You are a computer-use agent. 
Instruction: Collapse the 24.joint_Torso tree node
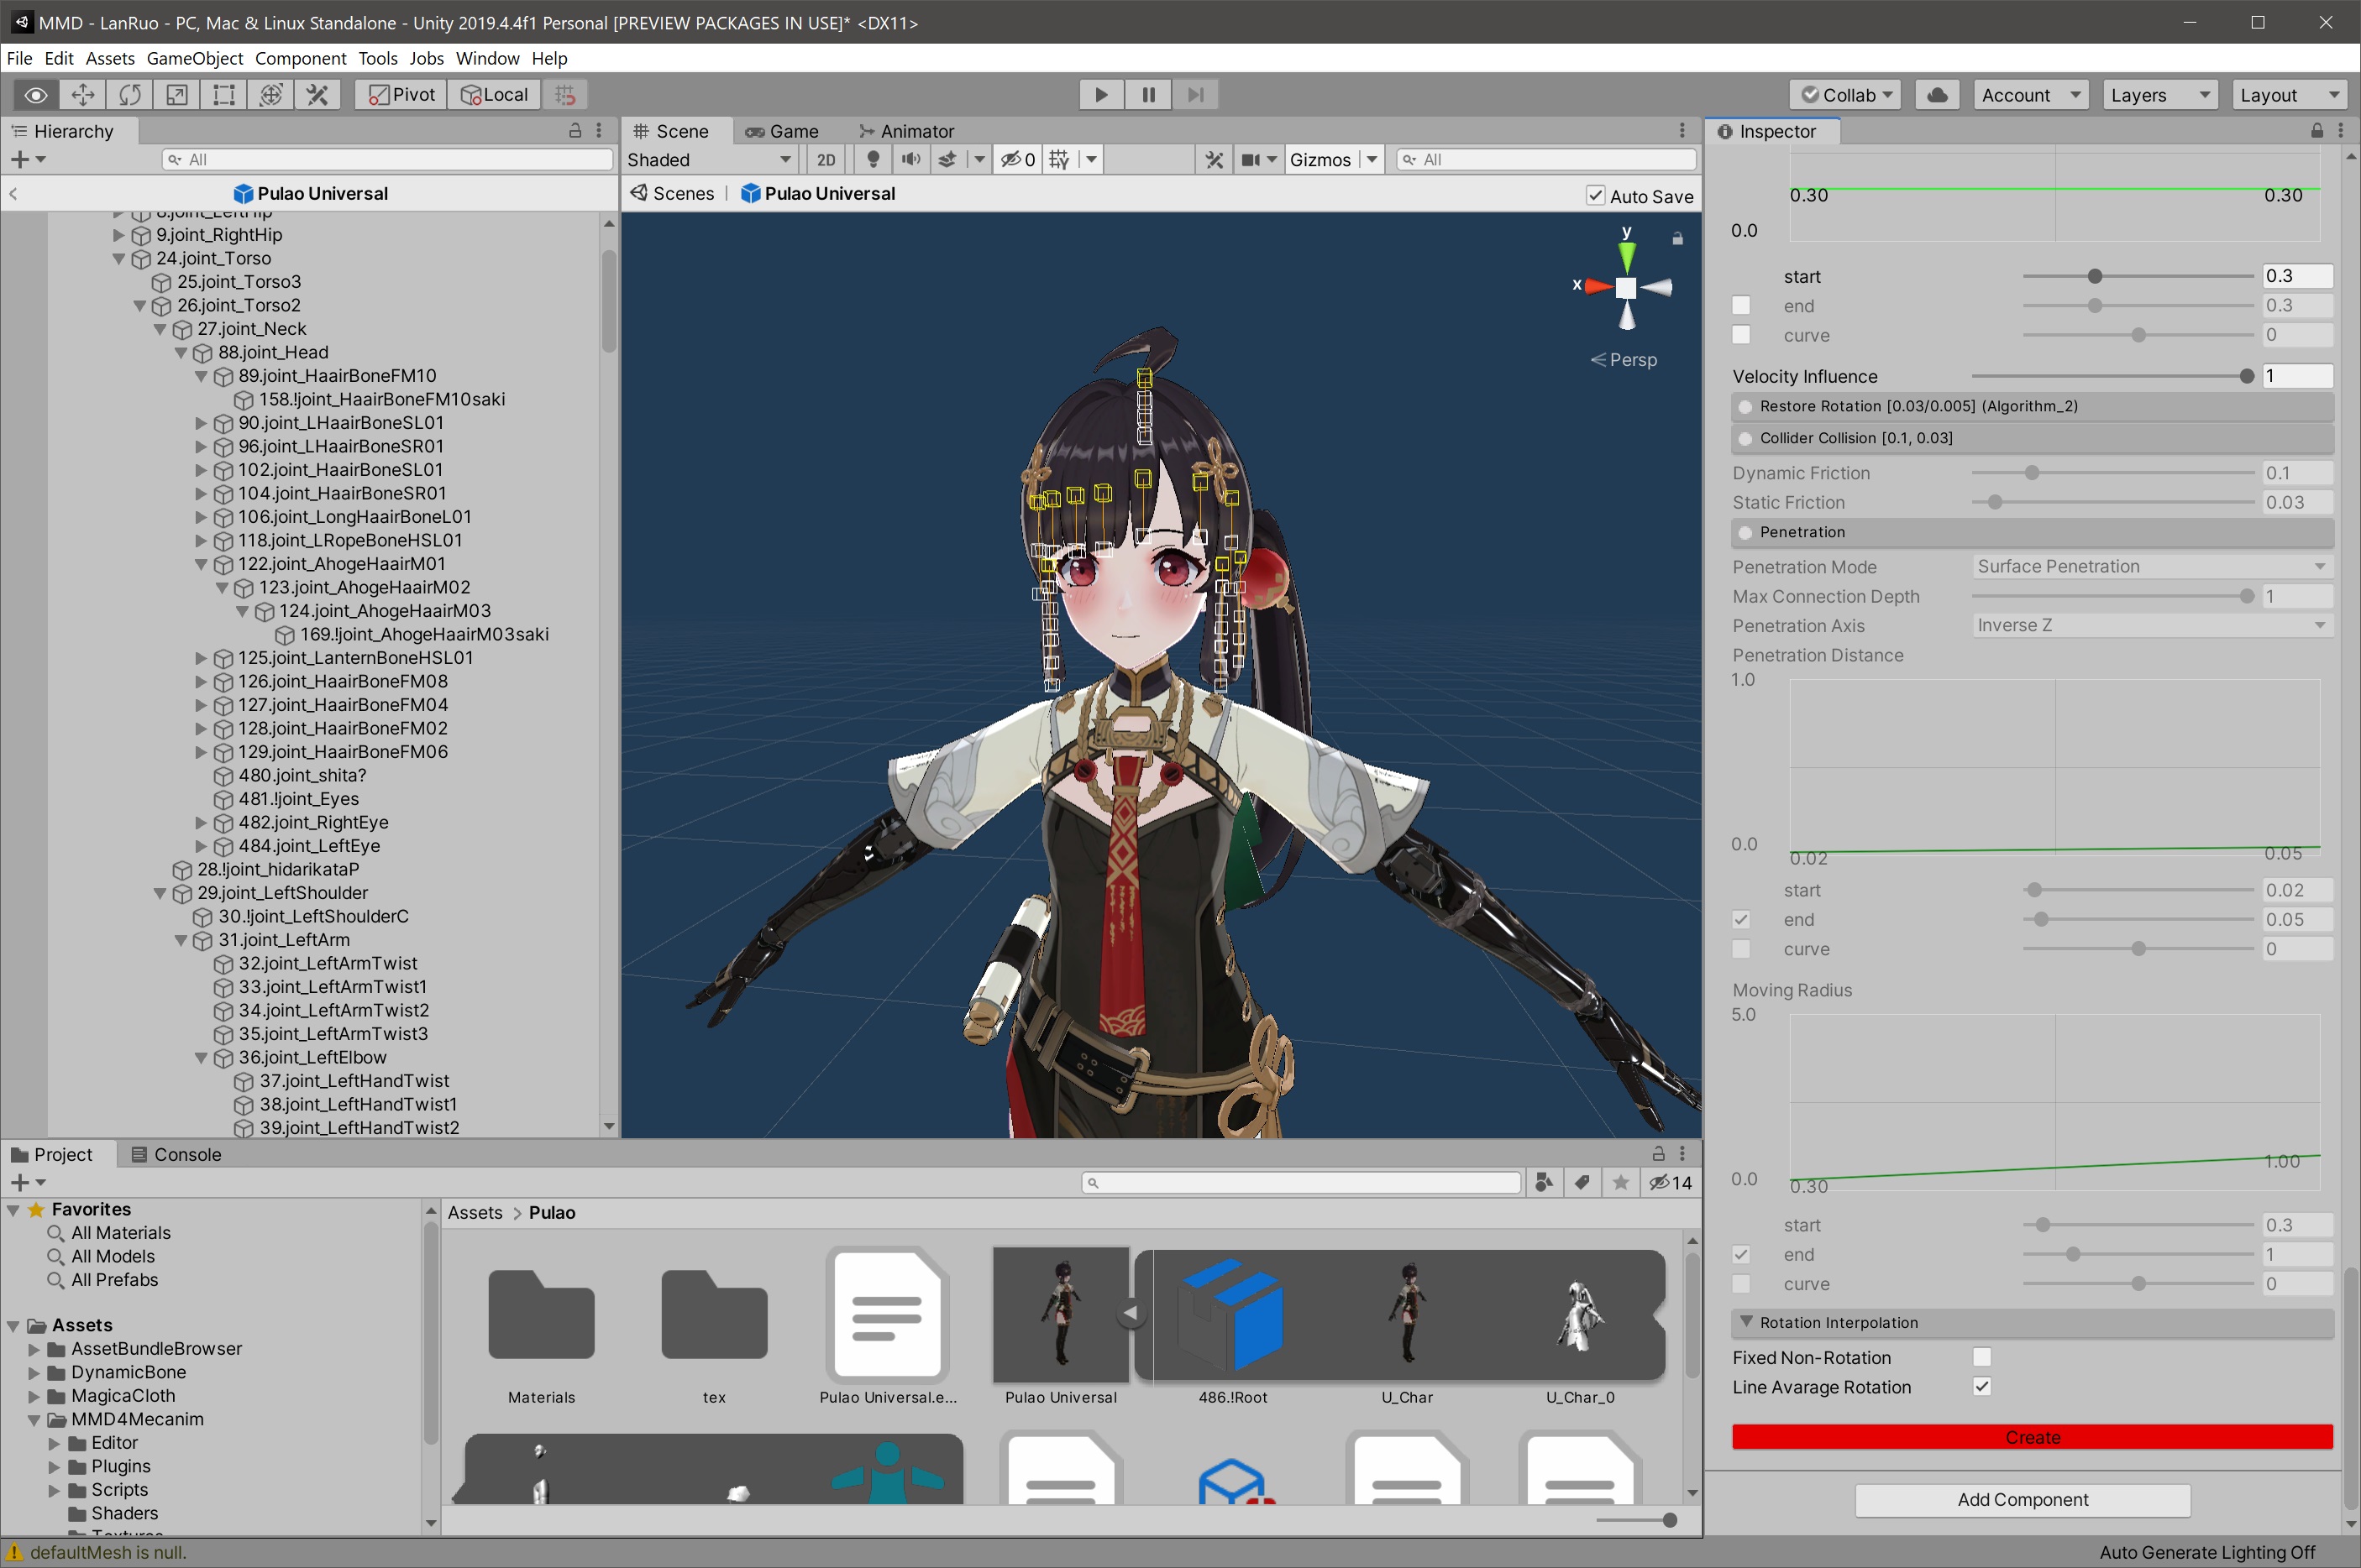[x=119, y=259]
